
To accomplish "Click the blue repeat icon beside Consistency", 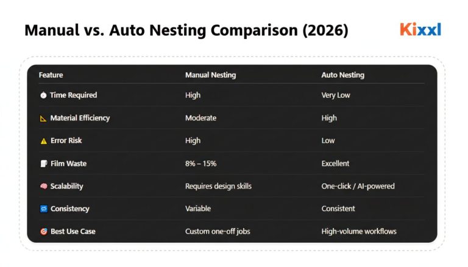I will click(x=44, y=209).
